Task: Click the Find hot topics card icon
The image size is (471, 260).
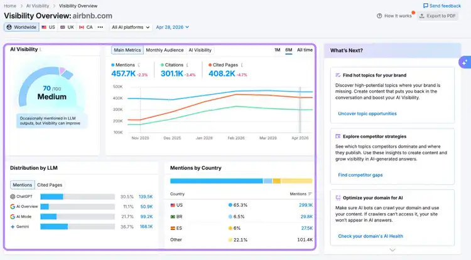Action: tap(338, 75)
